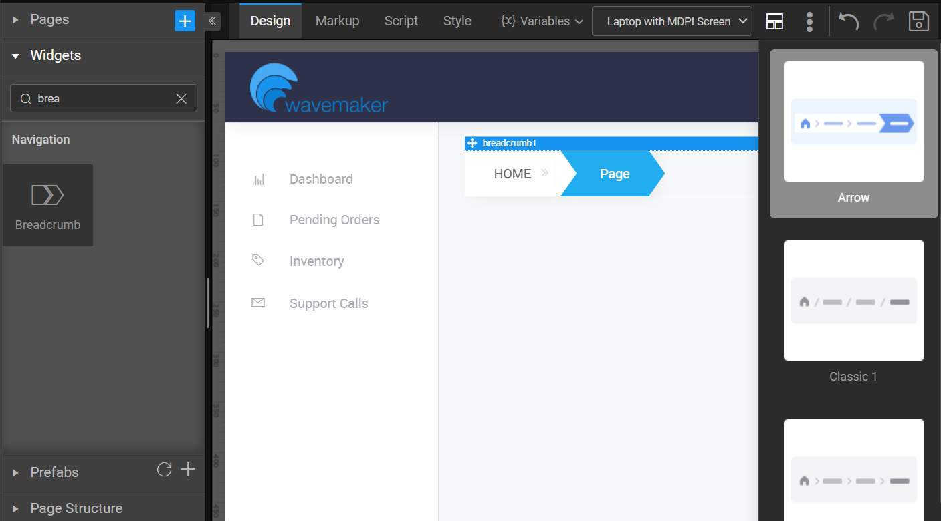The image size is (941, 521).
Task: Select the Breadcrumb widget icon
Action: pyautogui.click(x=47, y=205)
